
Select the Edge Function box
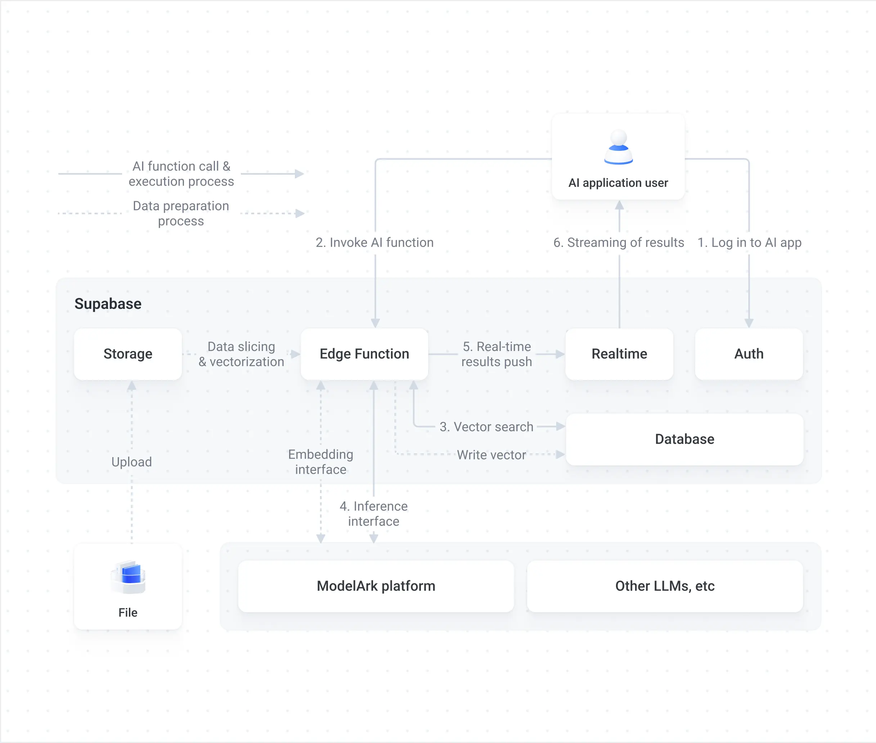click(364, 354)
